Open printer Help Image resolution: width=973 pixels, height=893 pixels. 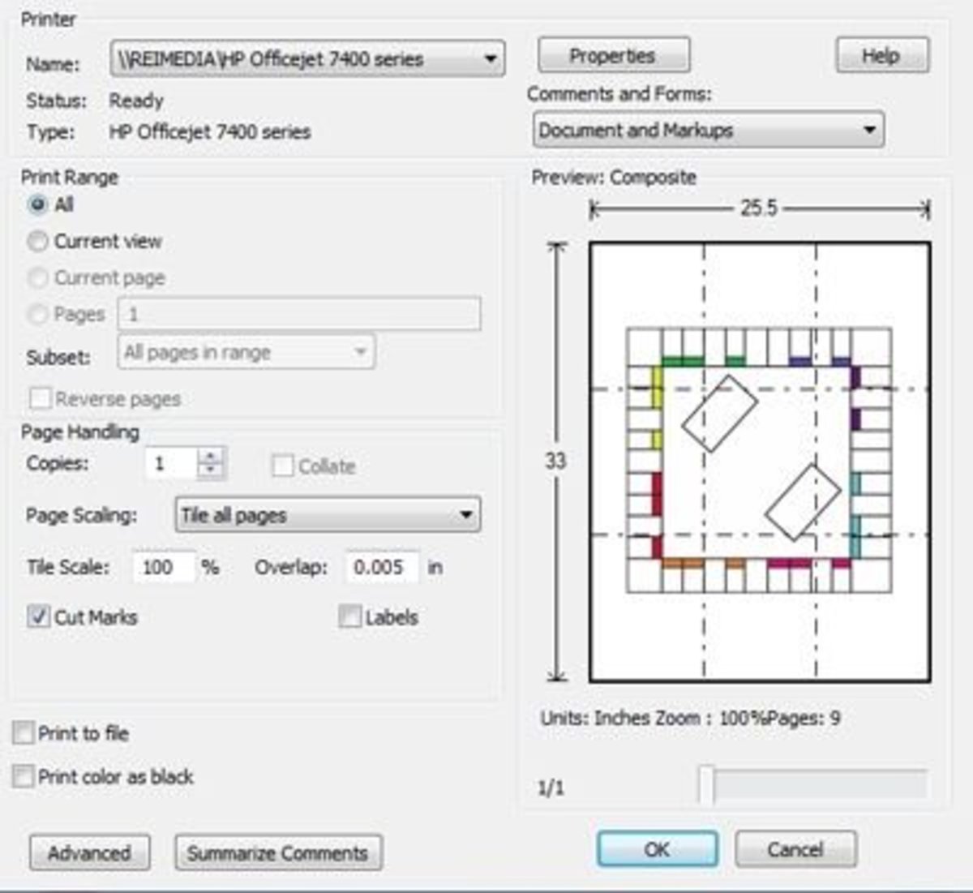[x=883, y=56]
